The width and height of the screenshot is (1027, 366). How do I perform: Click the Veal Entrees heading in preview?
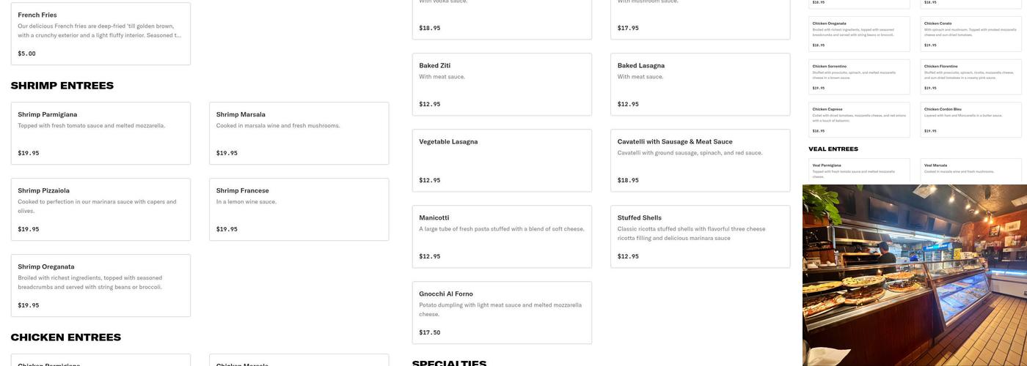pos(833,149)
